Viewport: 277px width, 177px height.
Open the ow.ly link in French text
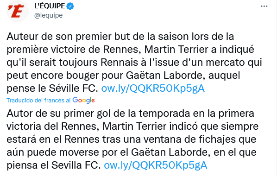click(x=153, y=88)
